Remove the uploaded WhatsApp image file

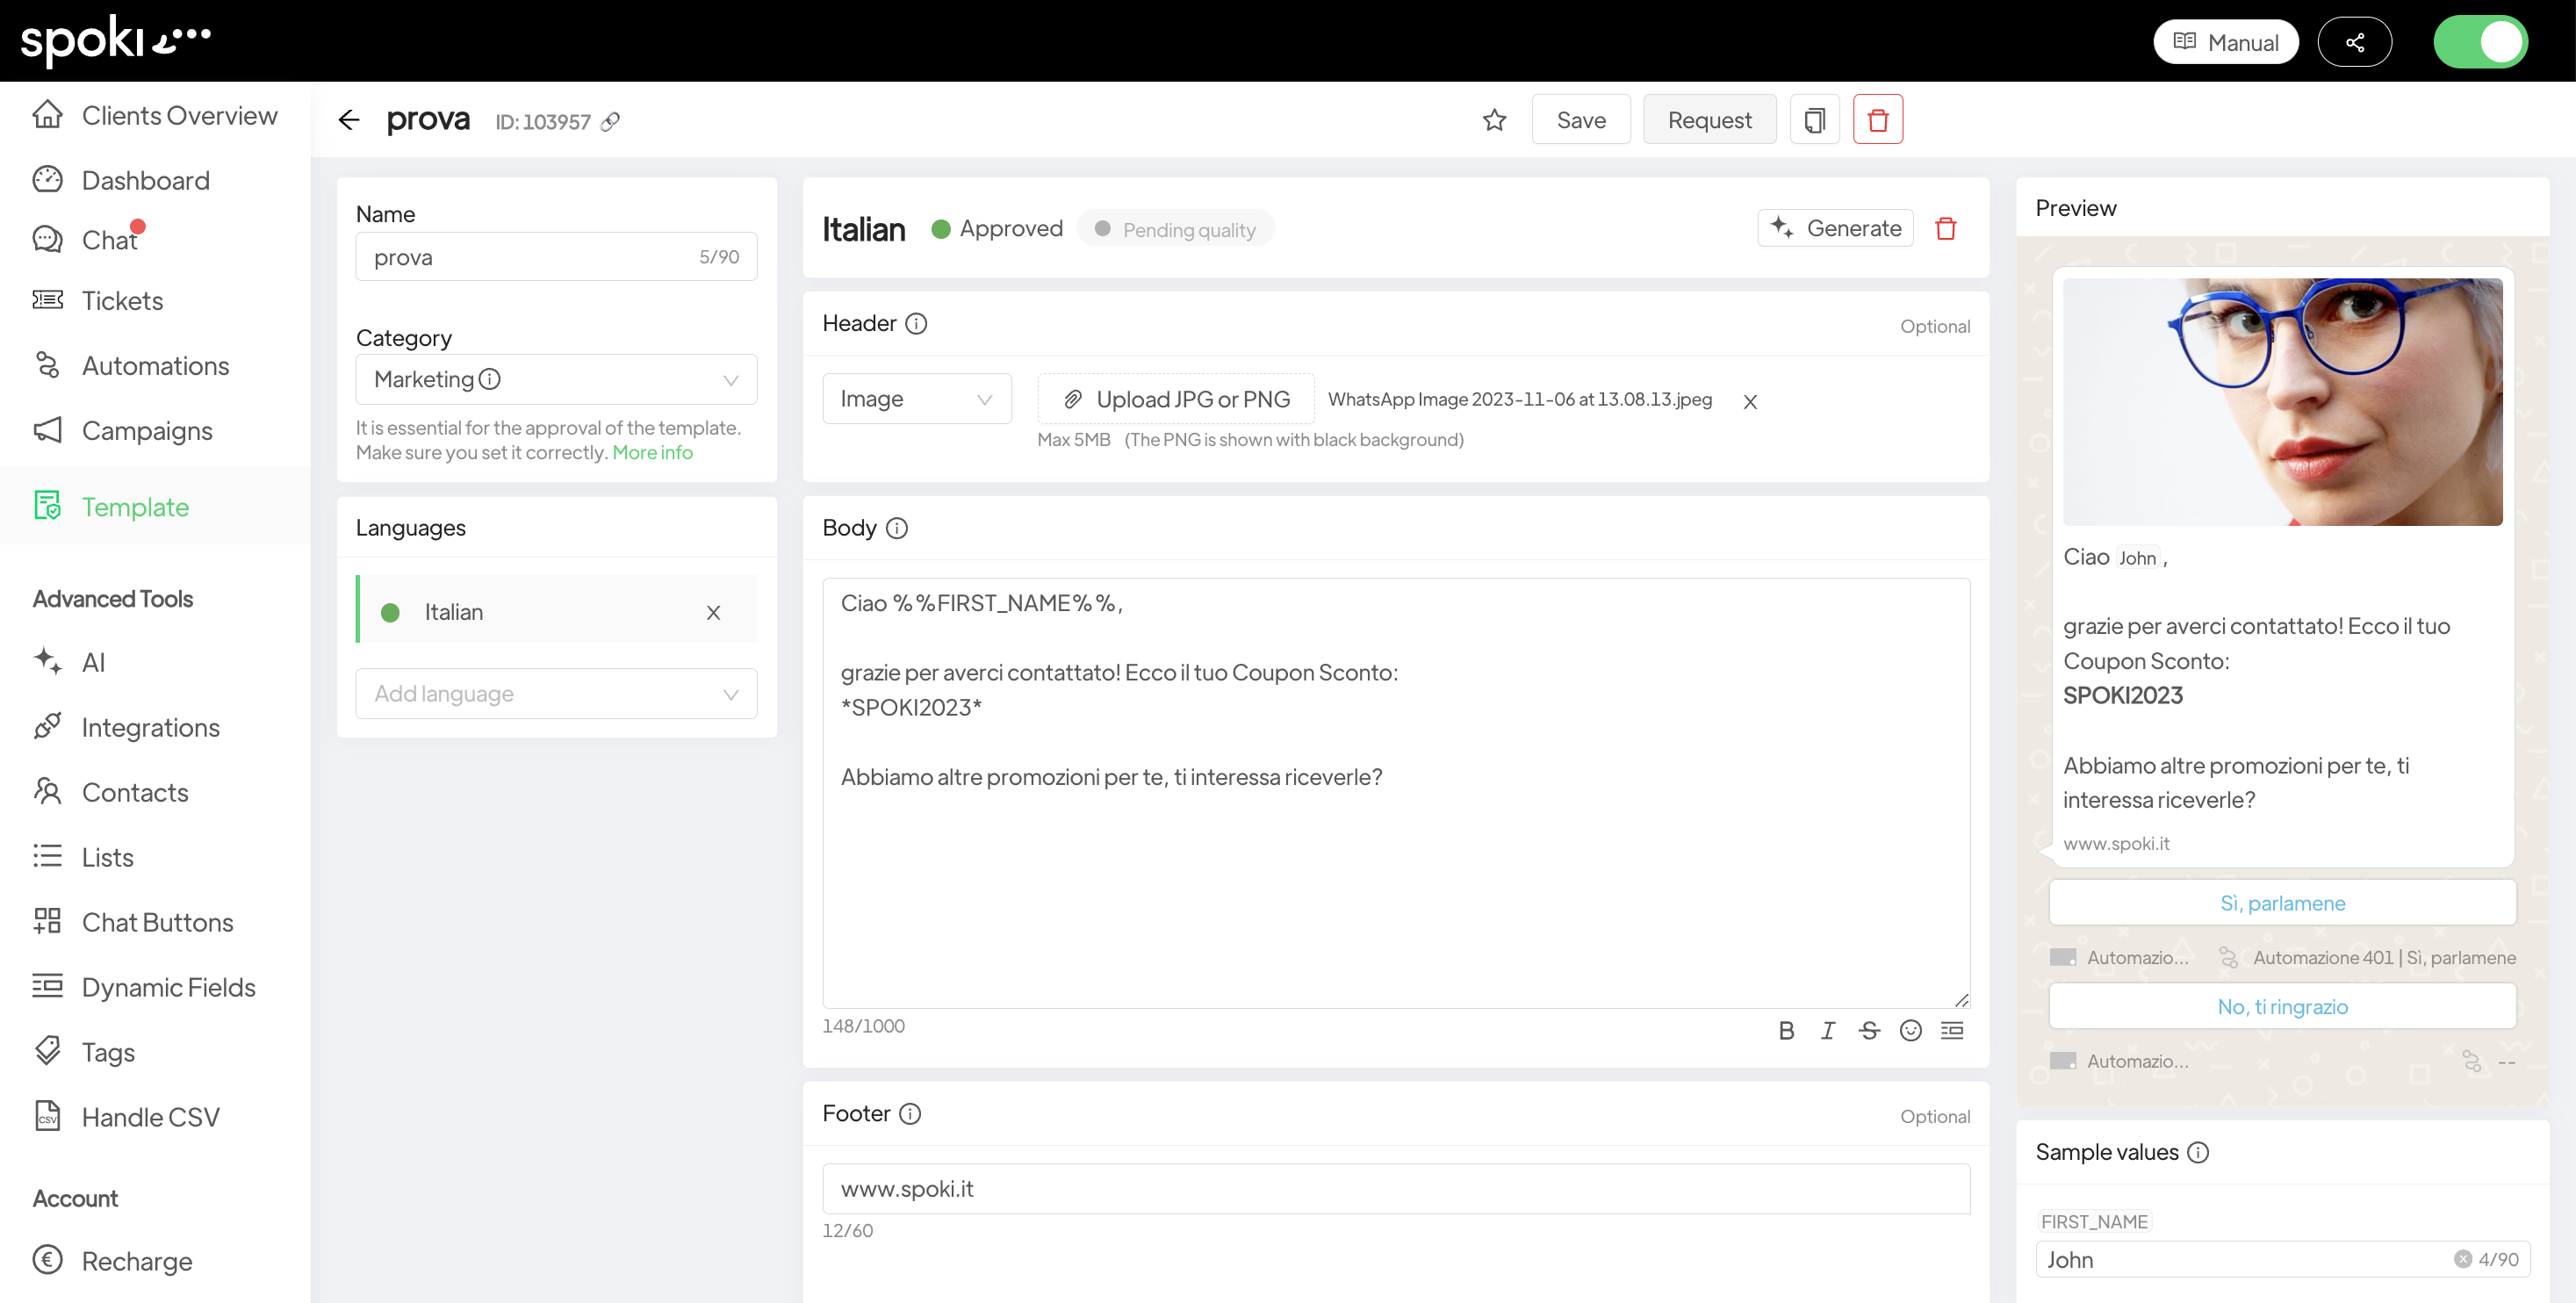1750,401
